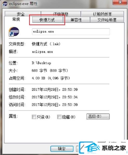Click the 快捷方式 (.lnk) file type text

(x=46, y=44)
